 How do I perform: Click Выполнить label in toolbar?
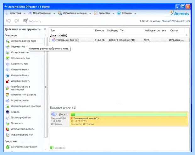[x=35, y=21]
